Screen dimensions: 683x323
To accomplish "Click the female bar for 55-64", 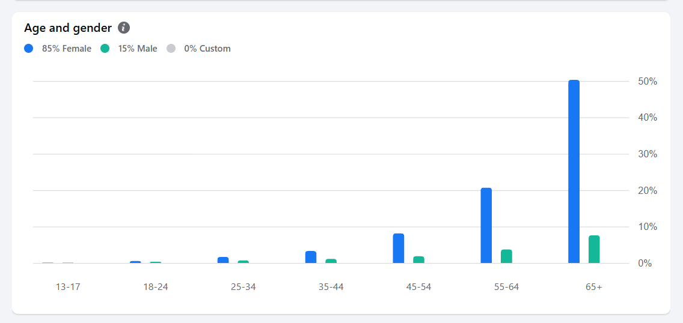I will coord(486,226).
